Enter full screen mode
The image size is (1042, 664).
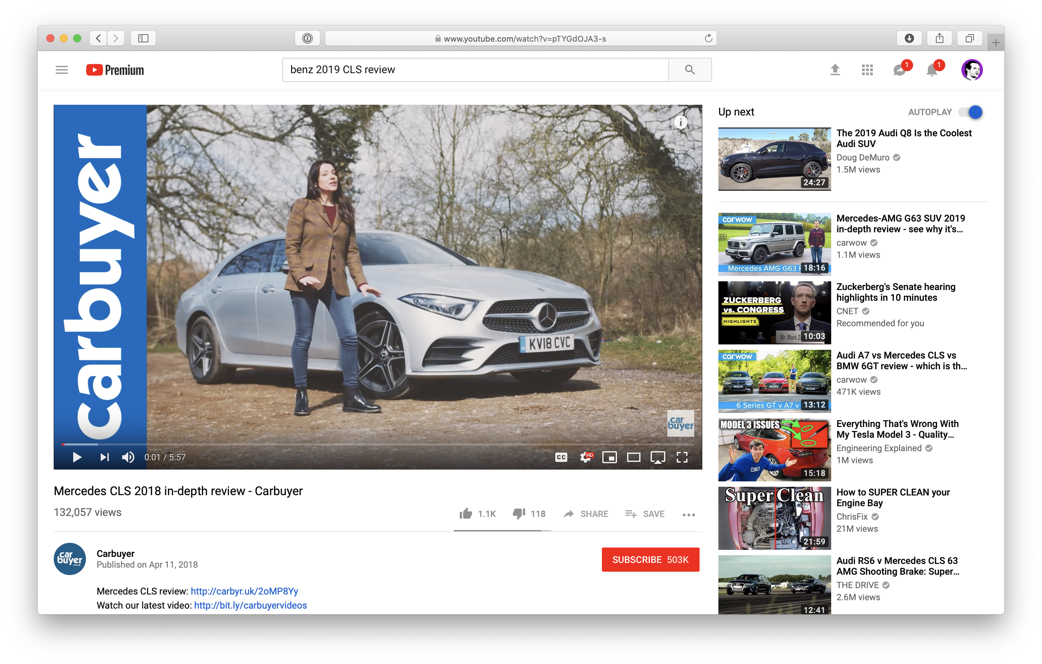[x=682, y=457]
